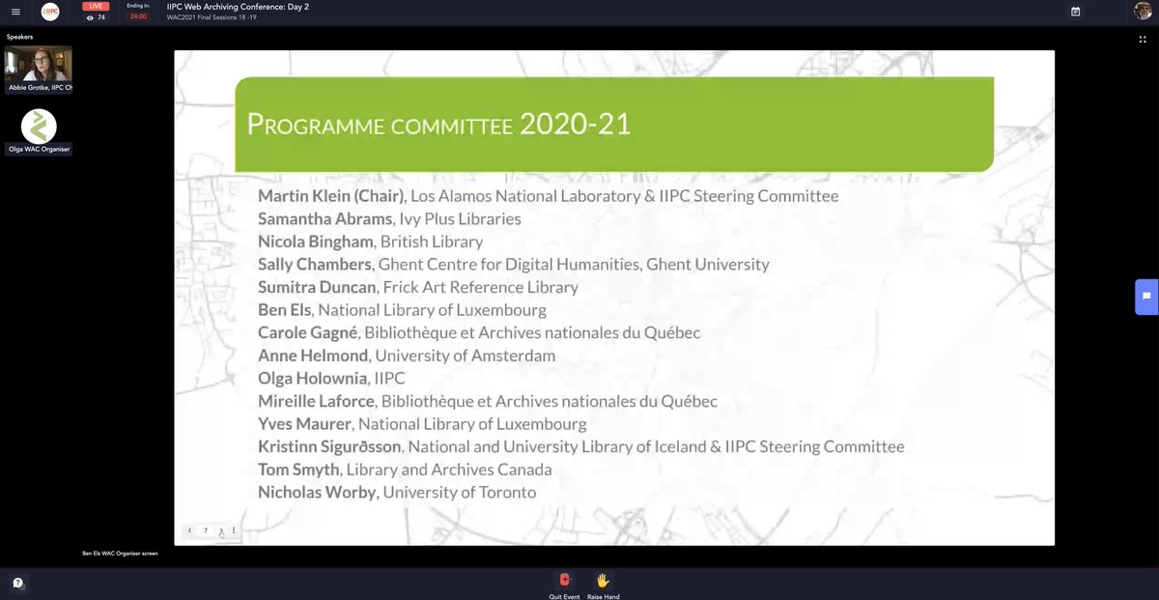Click 'Nicola Bingham' line on the slide

(x=370, y=242)
